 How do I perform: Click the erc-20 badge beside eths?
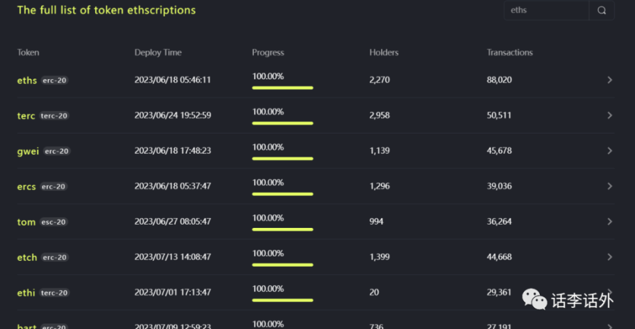[54, 81]
